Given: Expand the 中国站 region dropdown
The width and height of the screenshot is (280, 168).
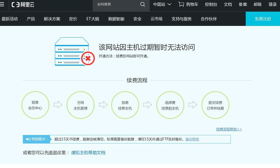Looking at the screenshot, I should [162, 4].
